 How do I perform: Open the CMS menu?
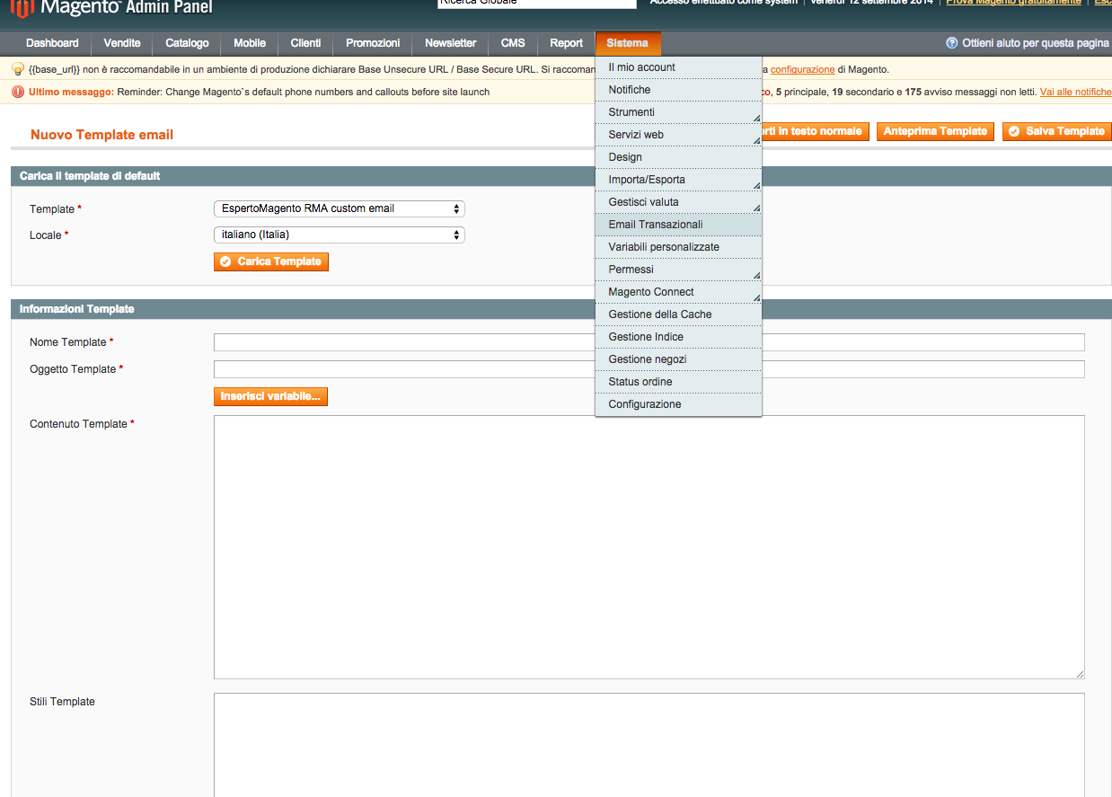pos(513,43)
